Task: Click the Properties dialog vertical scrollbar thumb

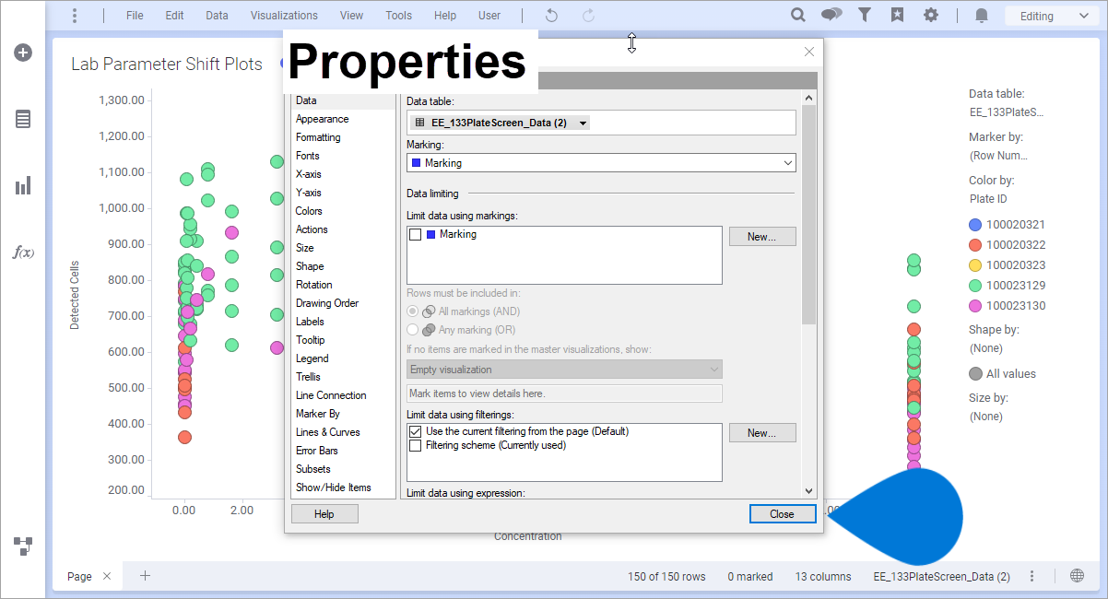Action: (809, 214)
